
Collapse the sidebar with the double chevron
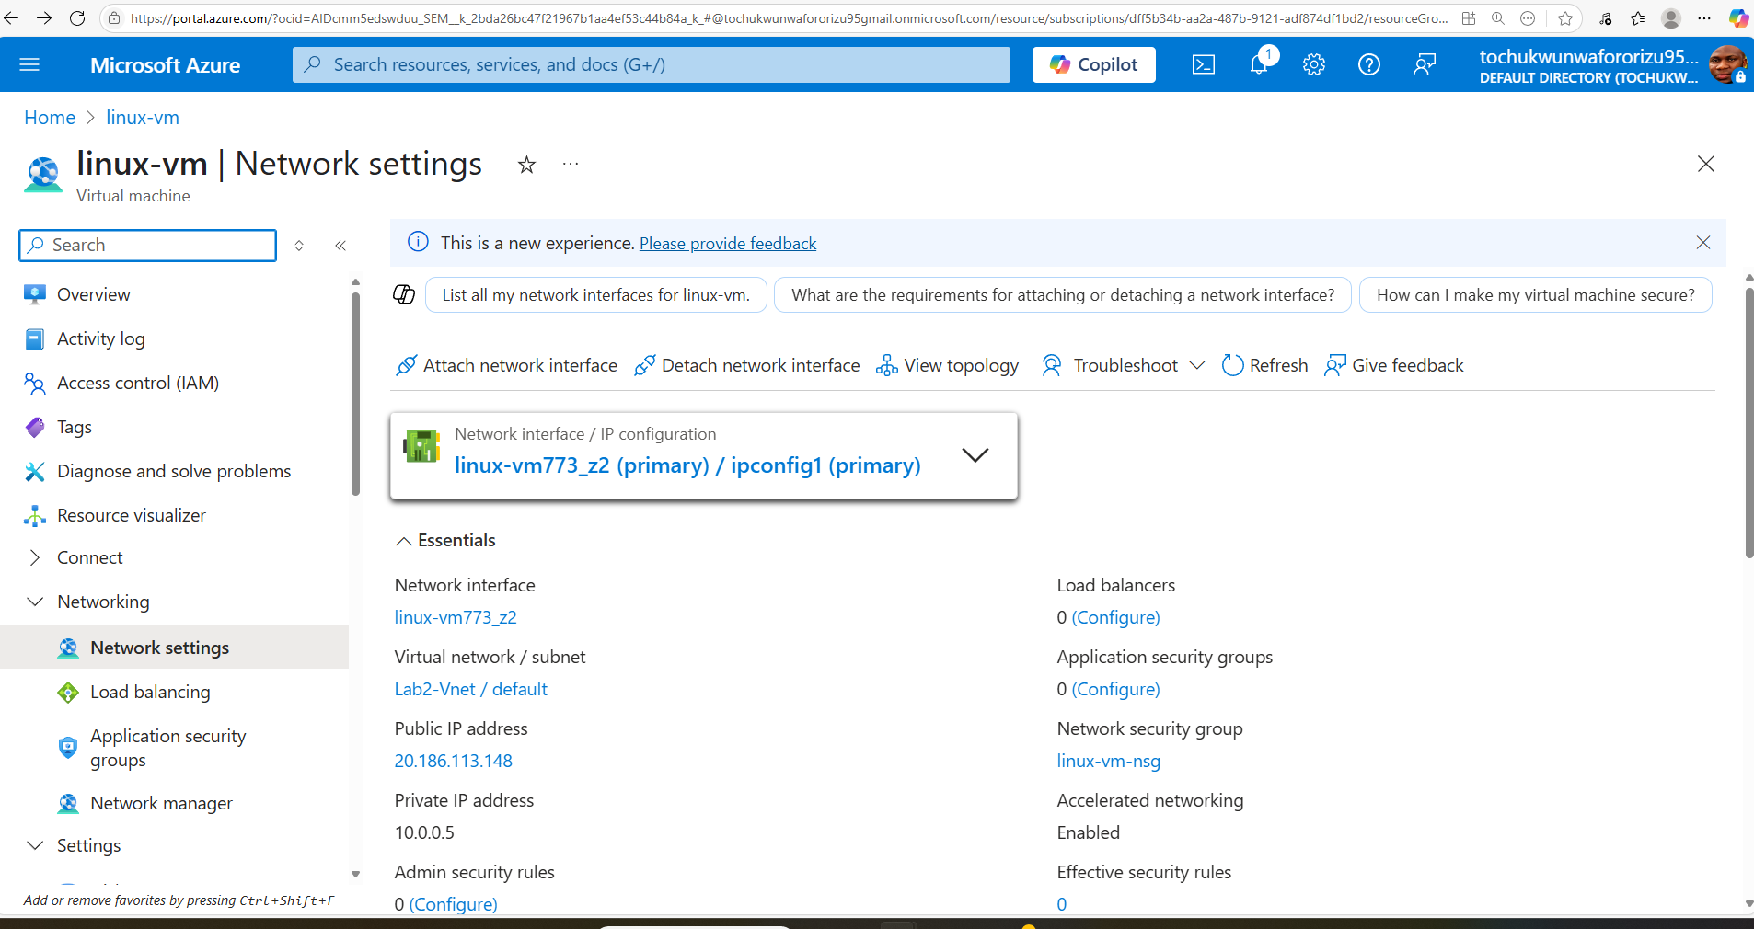[x=340, y=246]
